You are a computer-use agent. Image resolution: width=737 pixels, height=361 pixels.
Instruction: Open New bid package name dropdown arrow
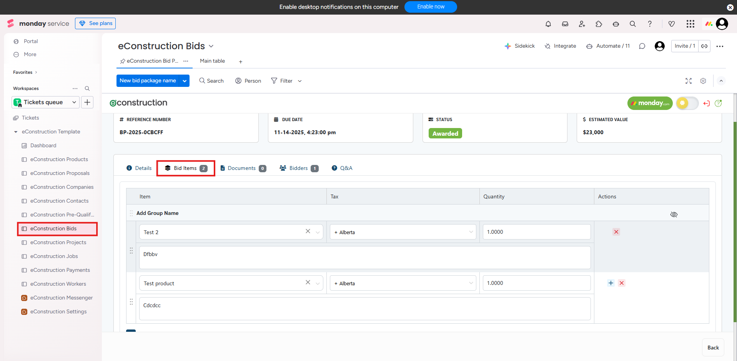(x=185, y=81)
